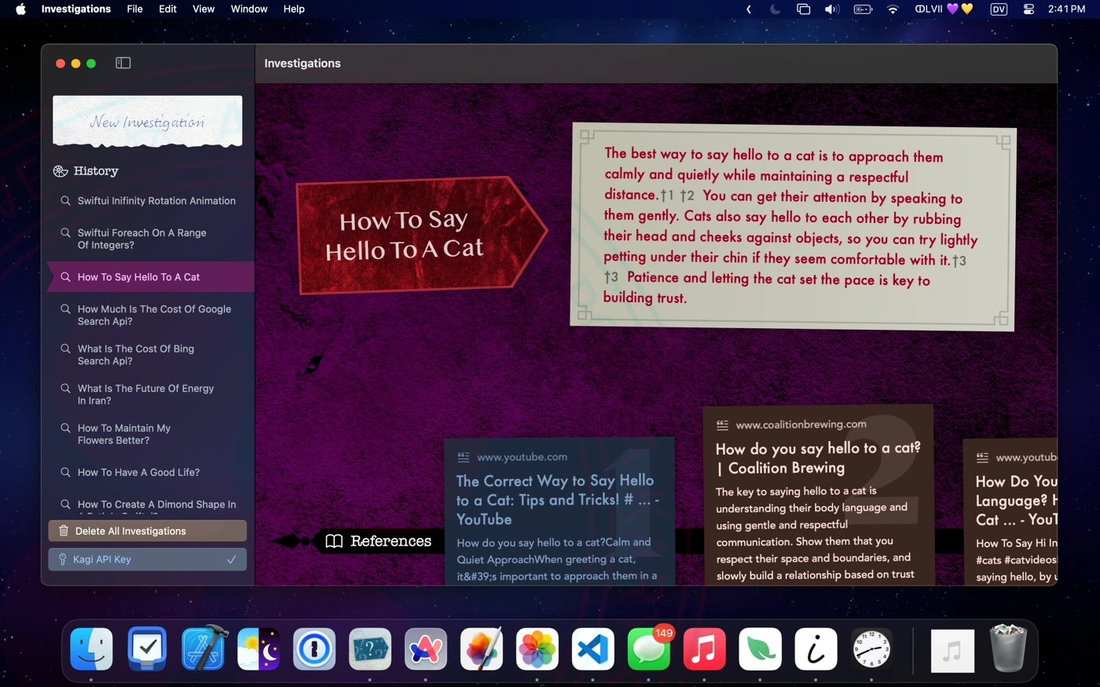Click the Kagi API Key field

point(148,559)
